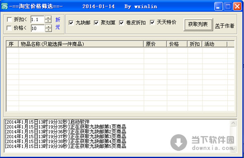
Task: Select log line 正在获取九块邮第4页商品
Action: pyautogui.click(x=65, y=141)
